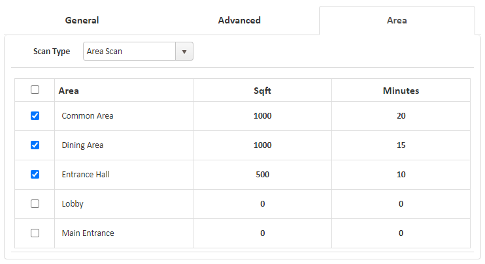Click the Sqft column header
Viewport: 485px width, 264px height.
click(262, 91)
